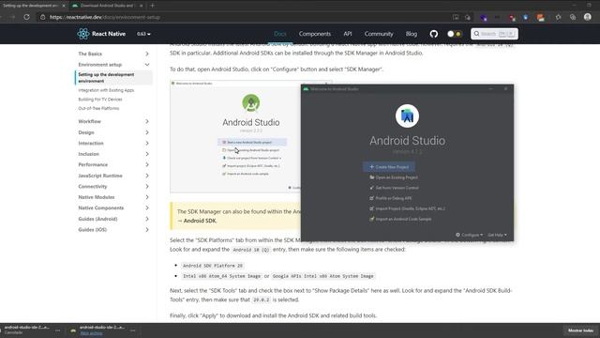Open the API navigation item
Viewport: 600px width, 338px height.
coord(348,34)
